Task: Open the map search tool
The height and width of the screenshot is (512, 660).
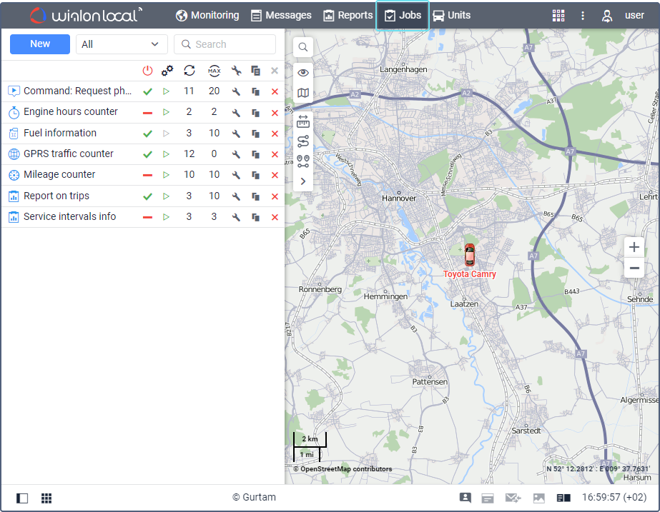Action: (303, 47)
